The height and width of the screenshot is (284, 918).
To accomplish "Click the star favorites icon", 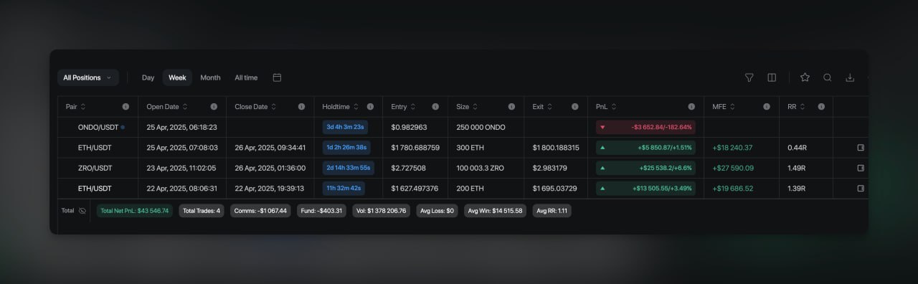I will click(x=805, y=77).
